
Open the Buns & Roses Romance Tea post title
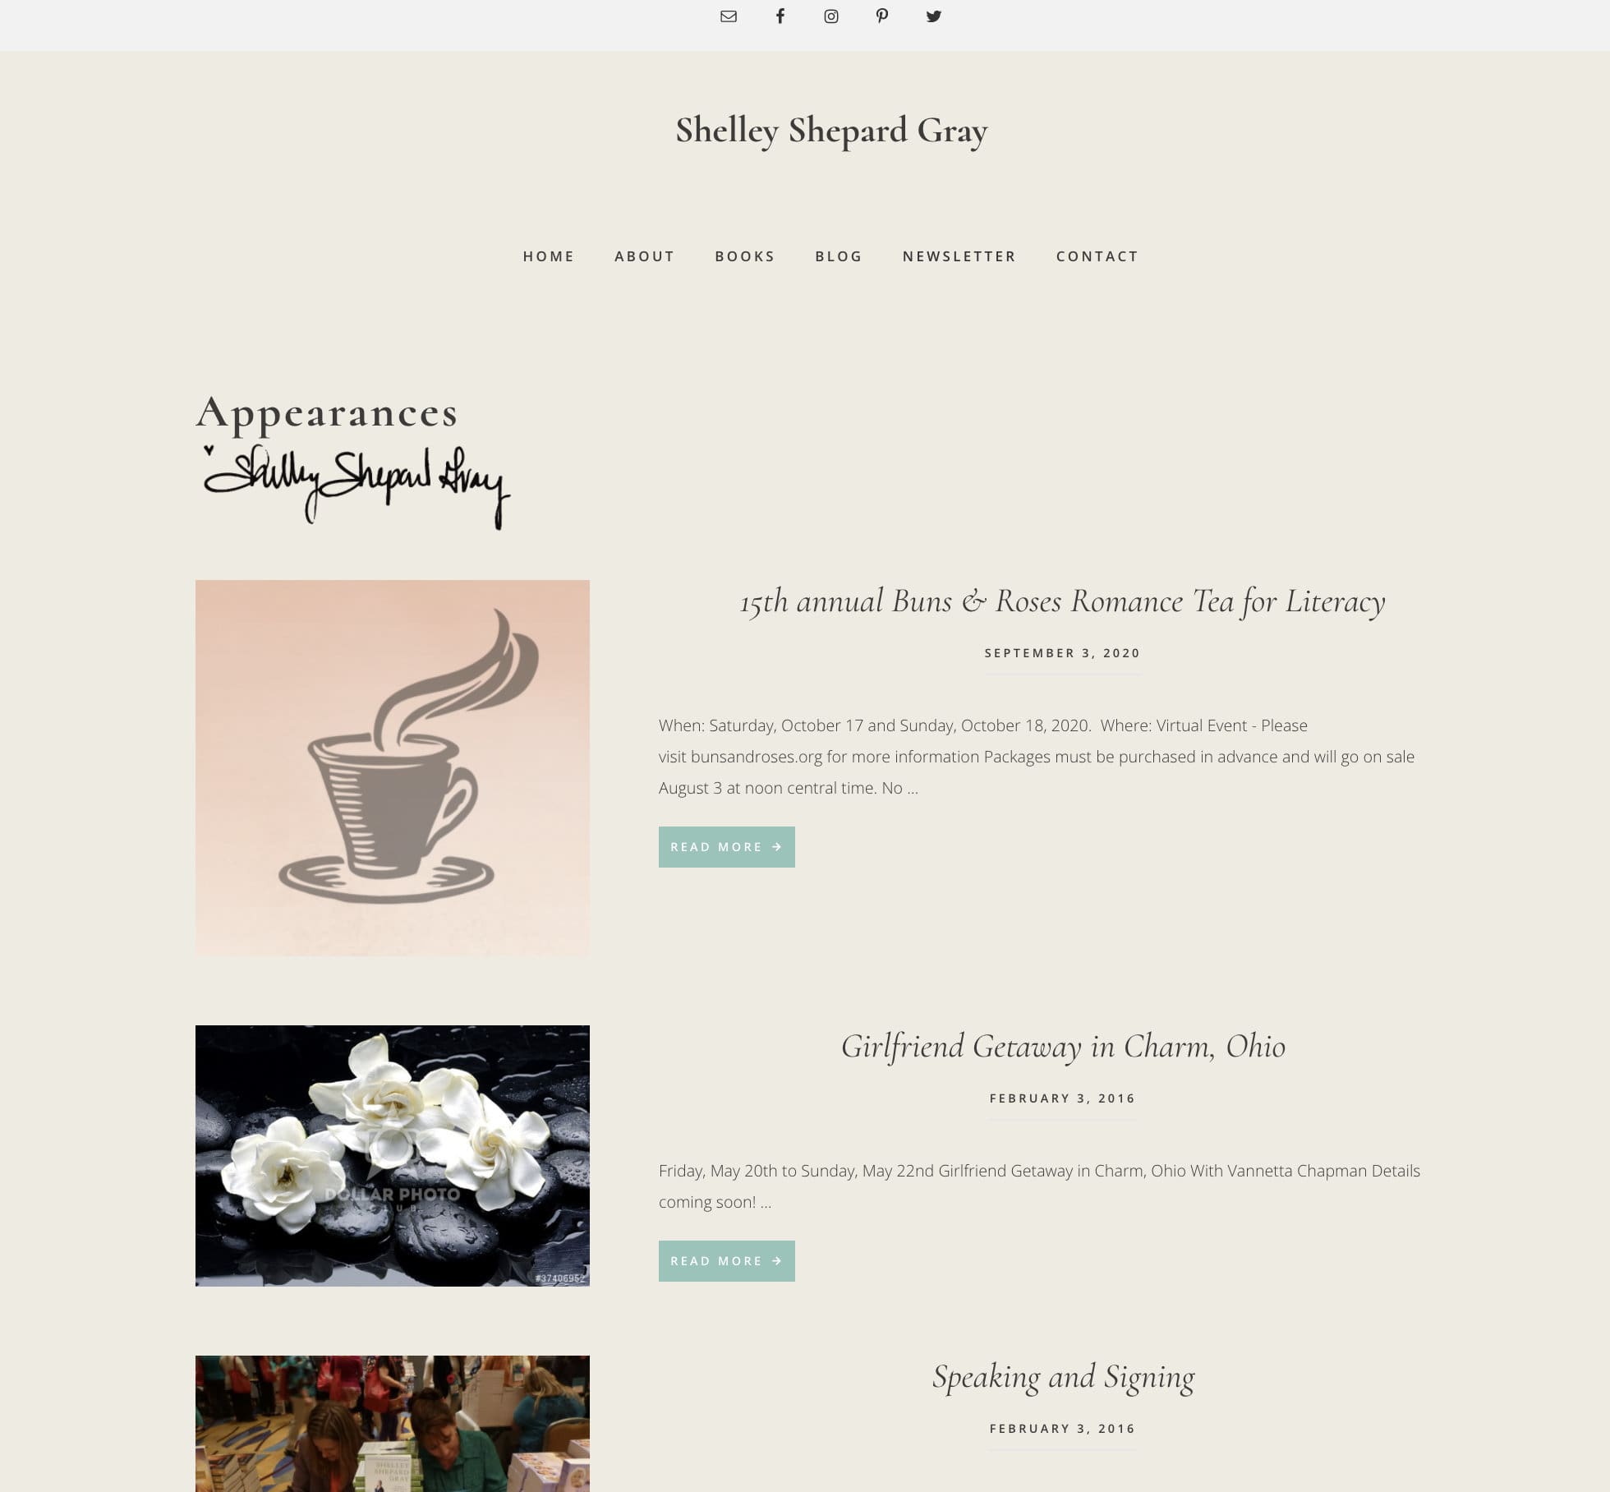(x=1062, y=601)
